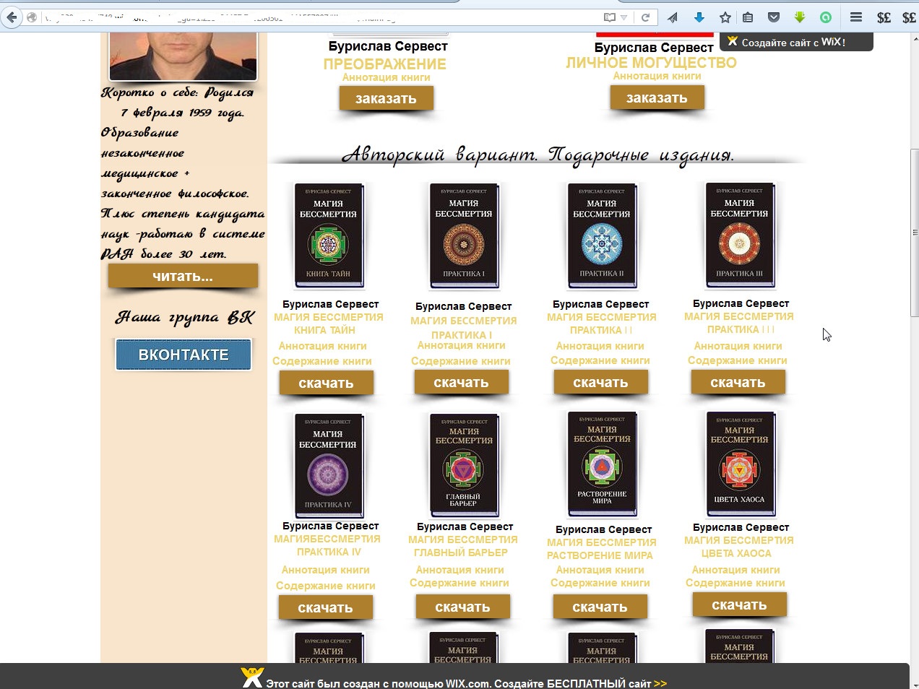Open Аннотация книги for ПРАКТИКА I
The width and height of the screenshot is (919, 689).
click(461, 345)
